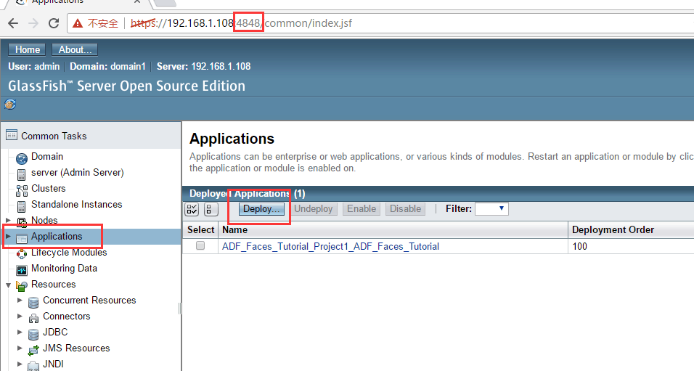Expand the Applications tree node
Screen dimensions: 694x371
[x=8, y=236]
